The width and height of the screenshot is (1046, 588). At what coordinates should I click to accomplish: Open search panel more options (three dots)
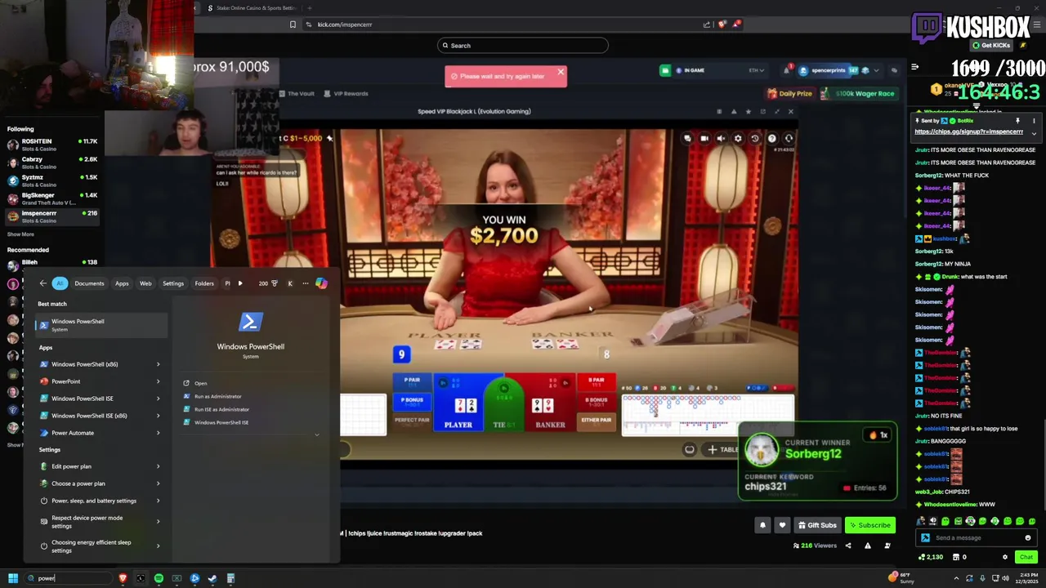[306, 283]
